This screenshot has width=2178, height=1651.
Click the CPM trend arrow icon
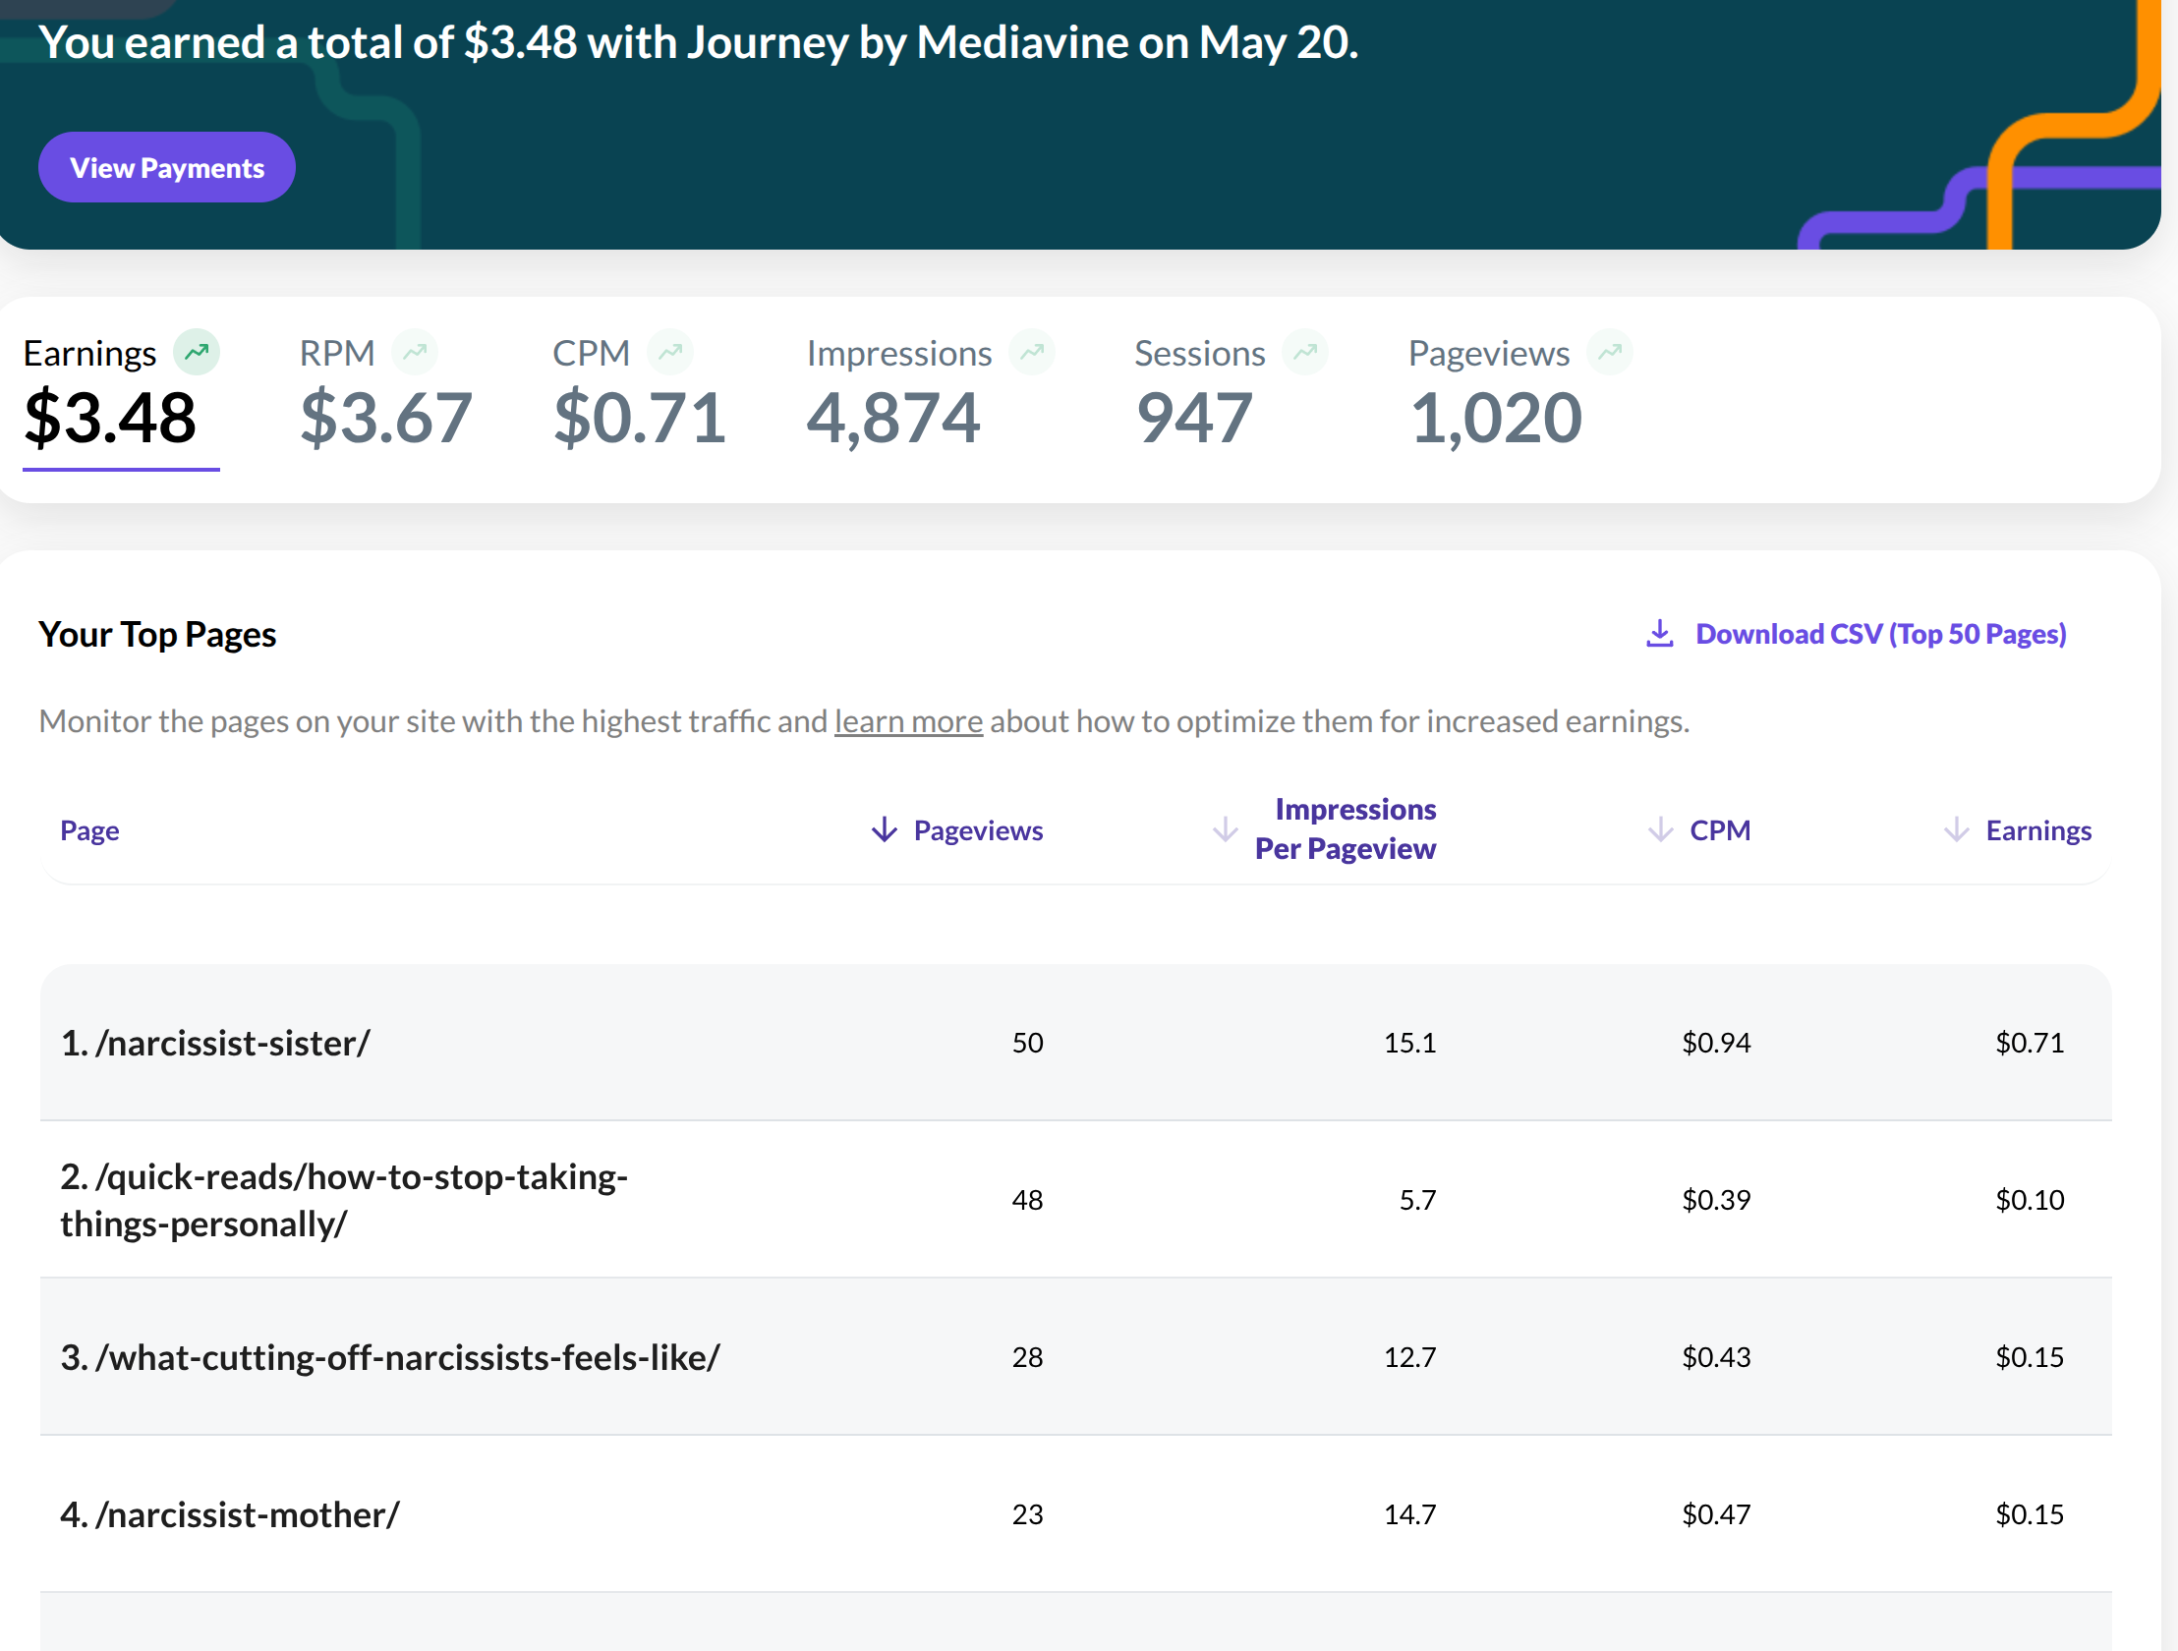click(669, 352)
